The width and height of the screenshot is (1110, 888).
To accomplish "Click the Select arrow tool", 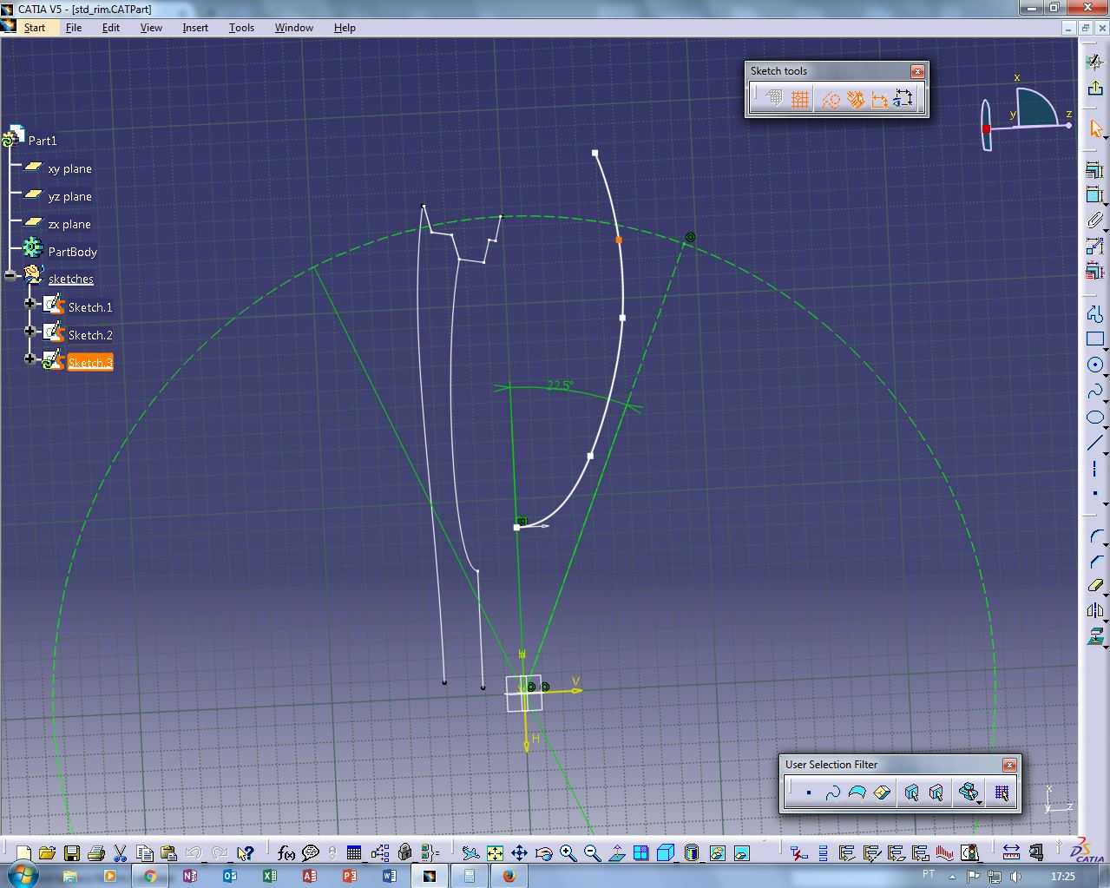I will point(1094,129).
